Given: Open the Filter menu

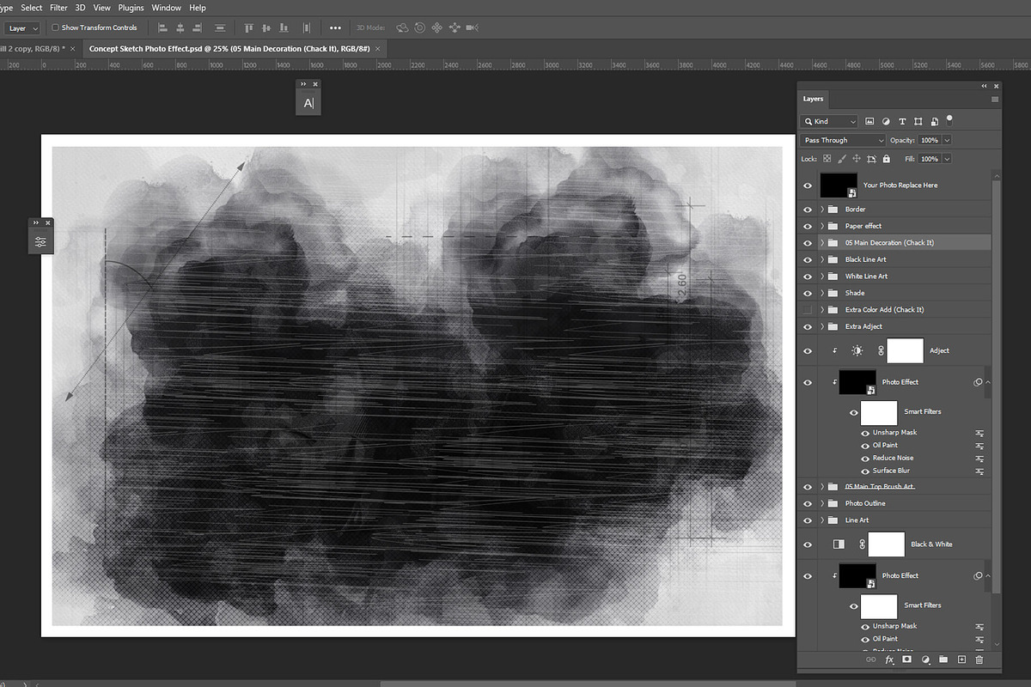Looking at the screenshot, I should click(x=58, y=8).
